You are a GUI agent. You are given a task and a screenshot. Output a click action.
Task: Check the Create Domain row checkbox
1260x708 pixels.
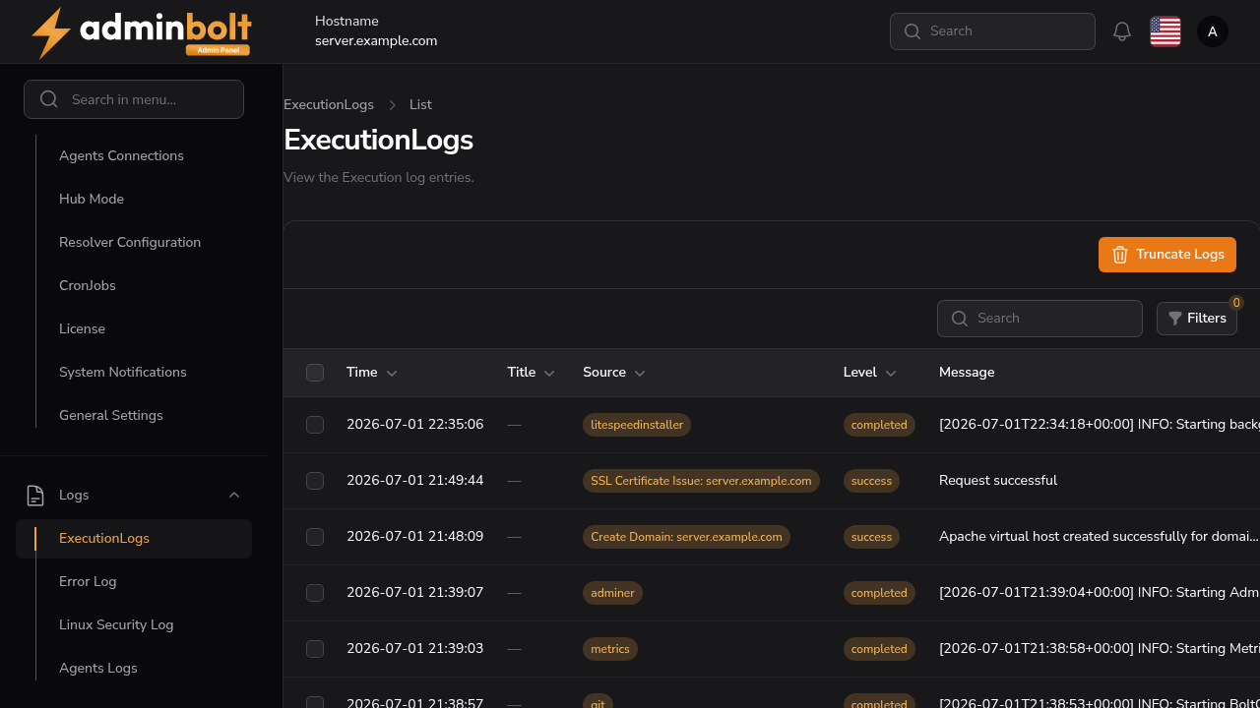(315, 537)
